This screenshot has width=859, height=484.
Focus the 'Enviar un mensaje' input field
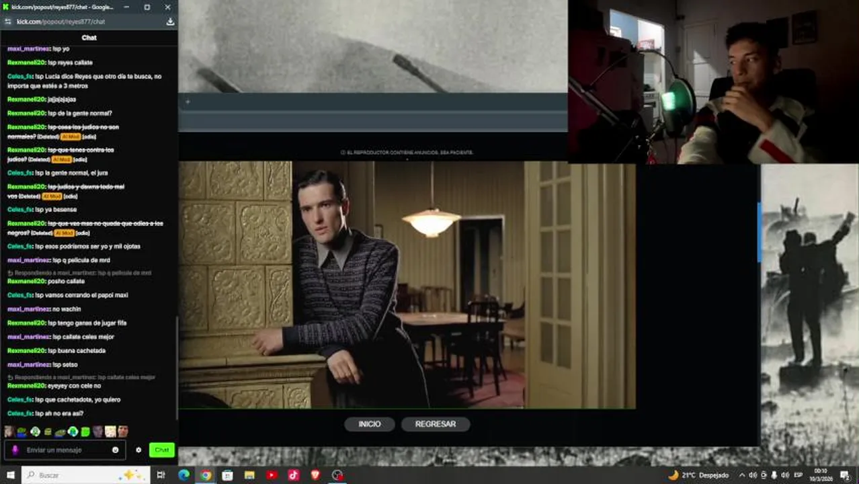point(64,450)
